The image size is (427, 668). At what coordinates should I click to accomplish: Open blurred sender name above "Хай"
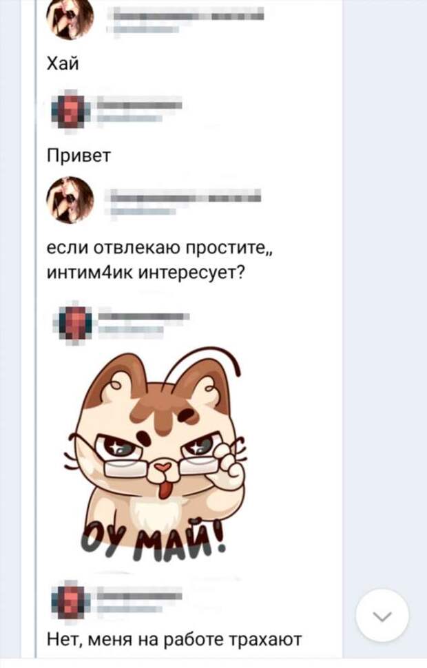[x=185, y=17]
